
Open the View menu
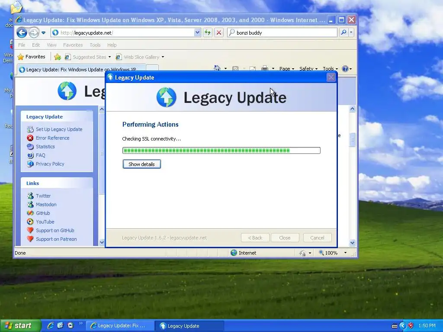coord(51,45)
